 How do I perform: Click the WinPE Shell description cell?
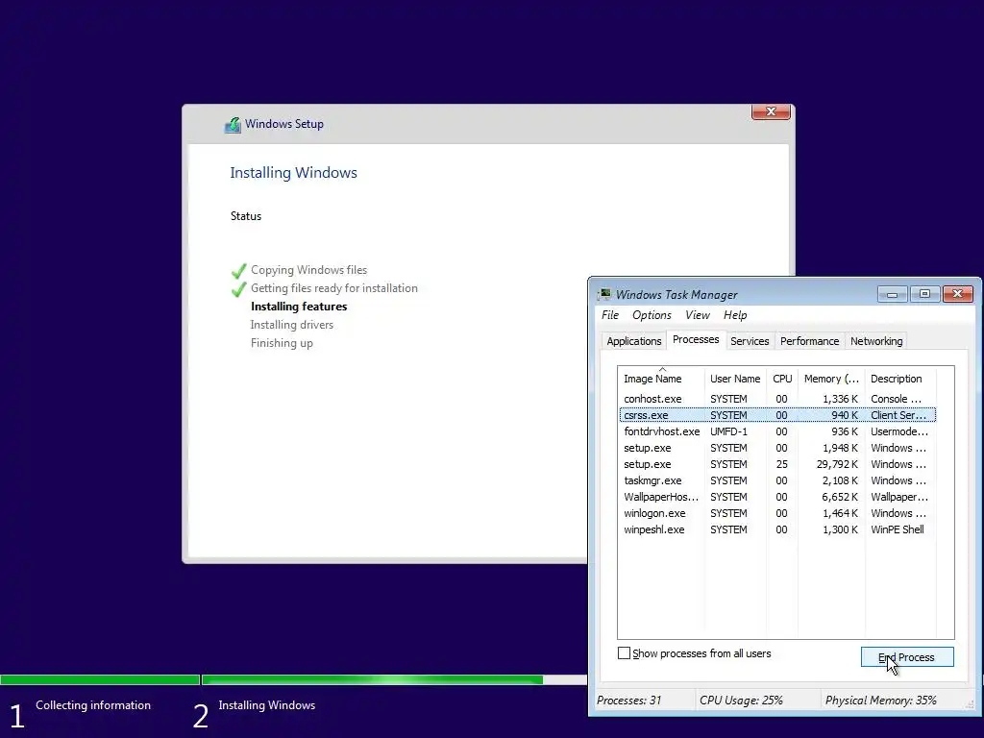[897, 529]
